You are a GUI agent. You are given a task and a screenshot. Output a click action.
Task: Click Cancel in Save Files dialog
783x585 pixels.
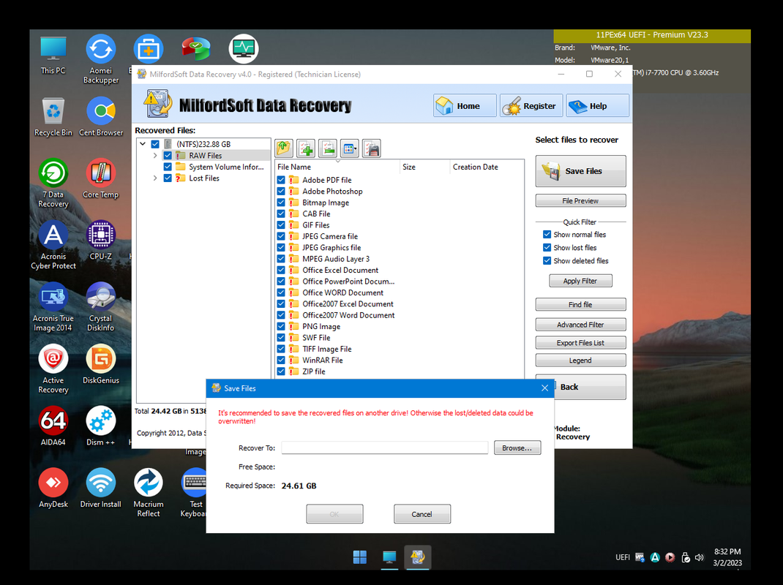click(x=422, y=514)
